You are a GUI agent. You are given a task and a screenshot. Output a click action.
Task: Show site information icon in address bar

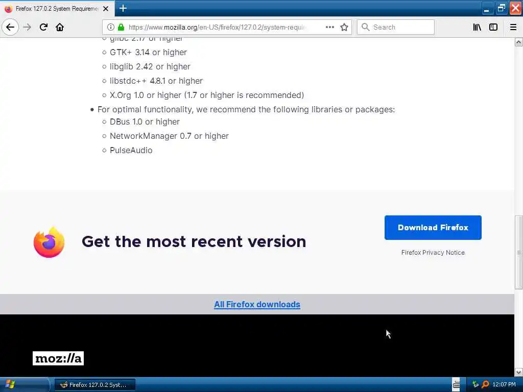(x=110, y=27)
